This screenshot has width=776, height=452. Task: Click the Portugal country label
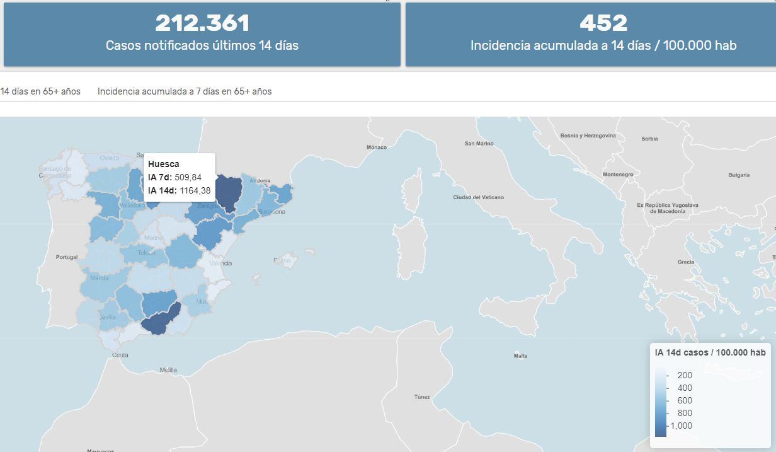pyautogui.click(x=67, y=257)
